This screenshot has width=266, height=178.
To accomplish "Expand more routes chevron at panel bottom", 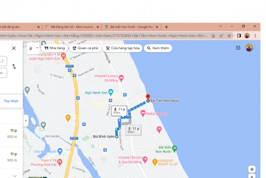I will pos(15,176).
